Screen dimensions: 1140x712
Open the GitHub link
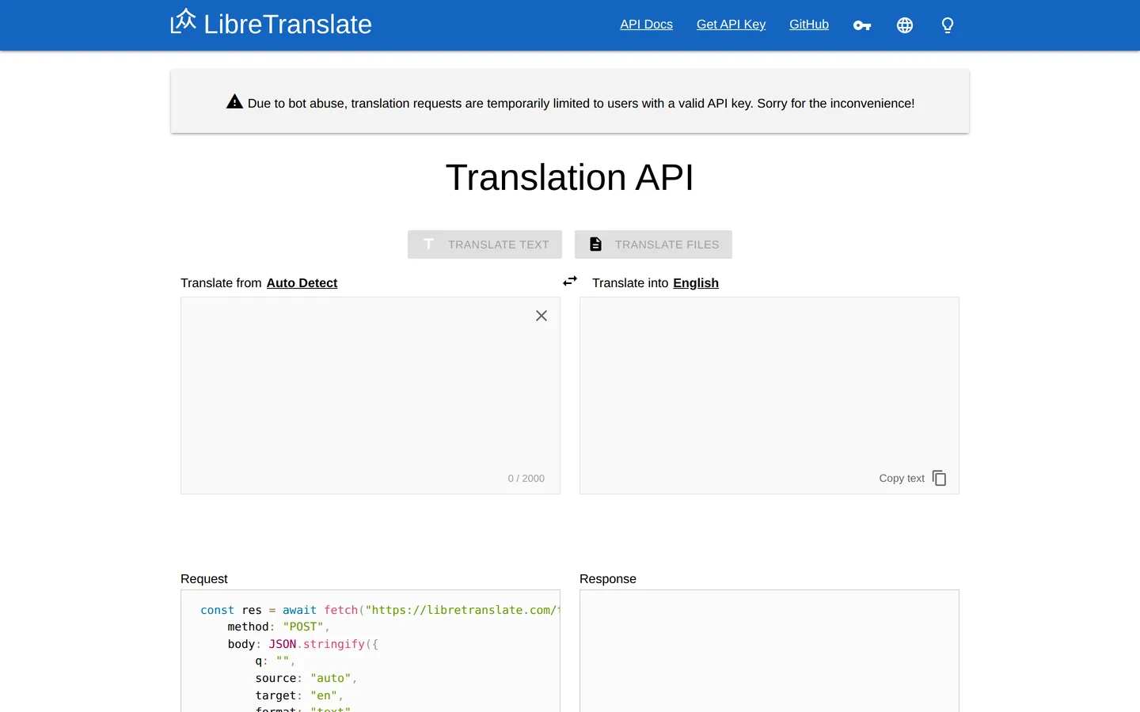coord(809,25)
